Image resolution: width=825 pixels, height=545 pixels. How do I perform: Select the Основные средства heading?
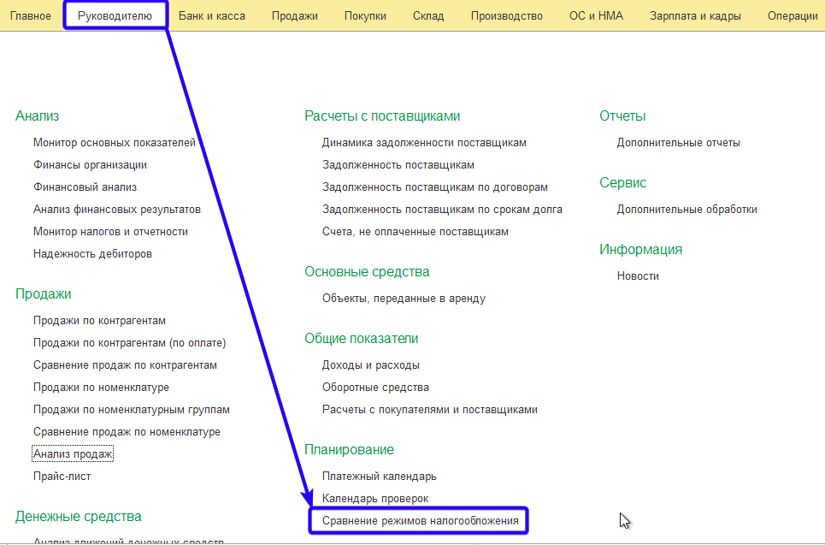367,272
